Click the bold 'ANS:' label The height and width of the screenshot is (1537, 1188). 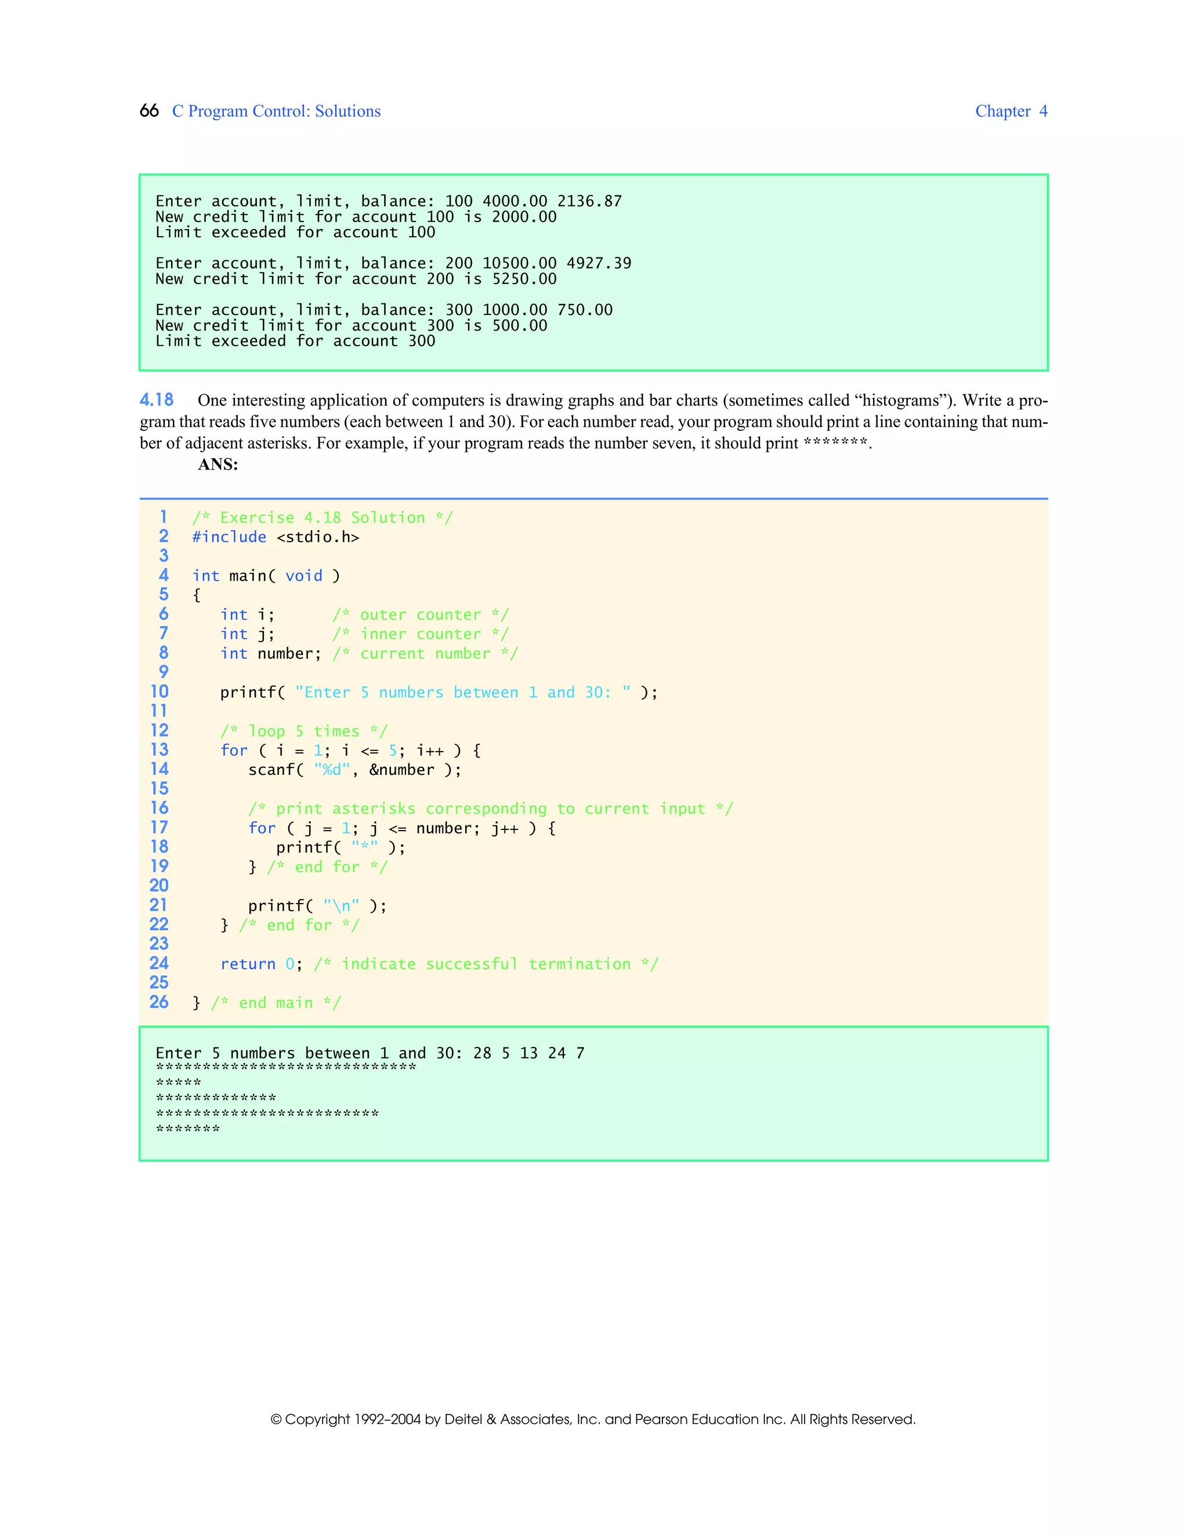tap(218, 465)
